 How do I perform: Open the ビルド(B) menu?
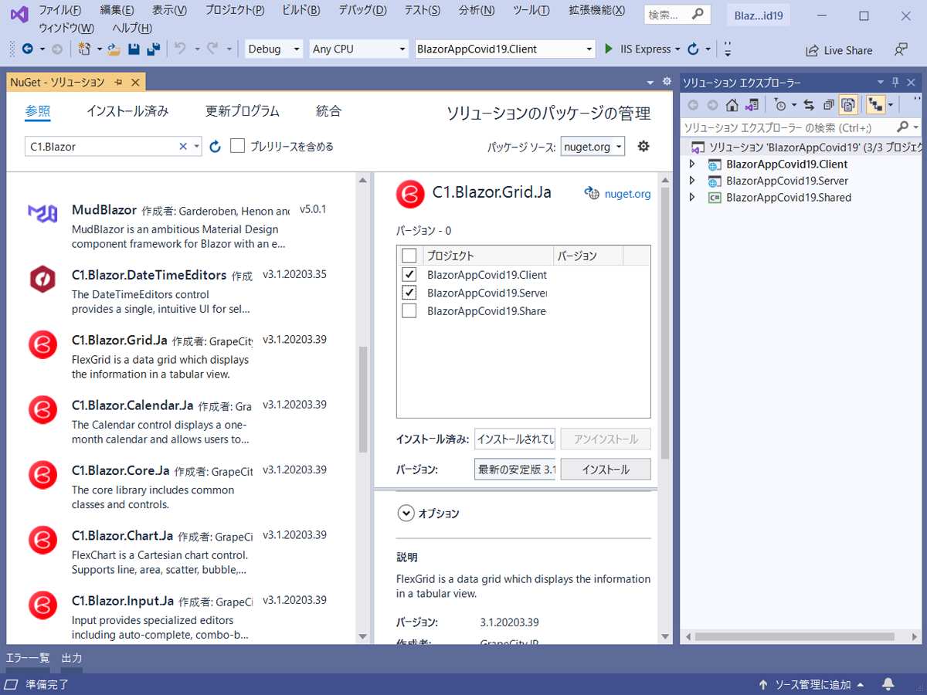301,10
